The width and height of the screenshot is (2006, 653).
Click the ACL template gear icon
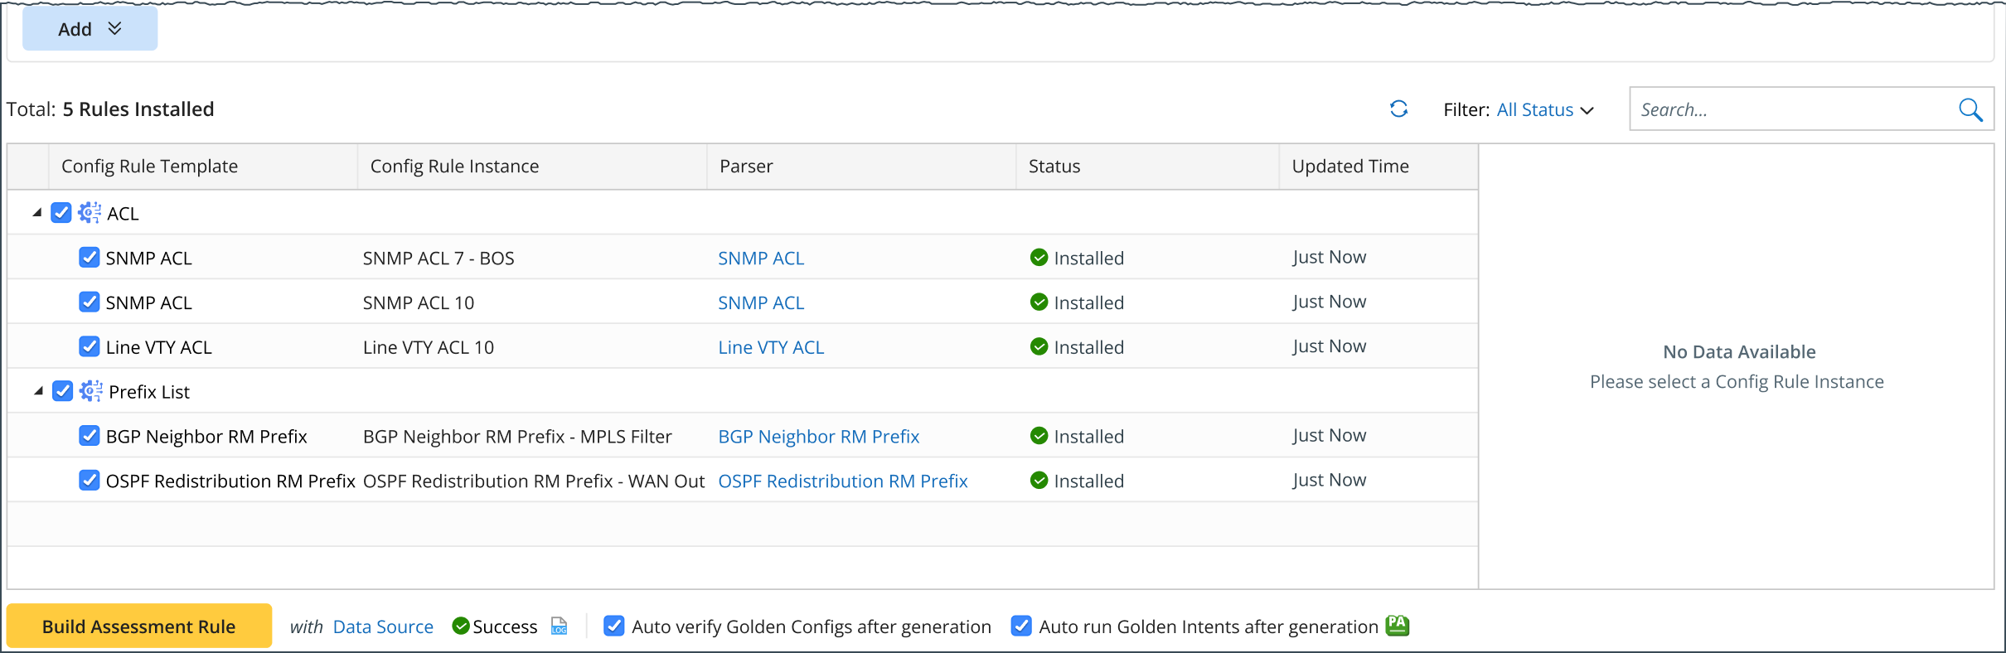pyautogui.click(x=90, y=213)
